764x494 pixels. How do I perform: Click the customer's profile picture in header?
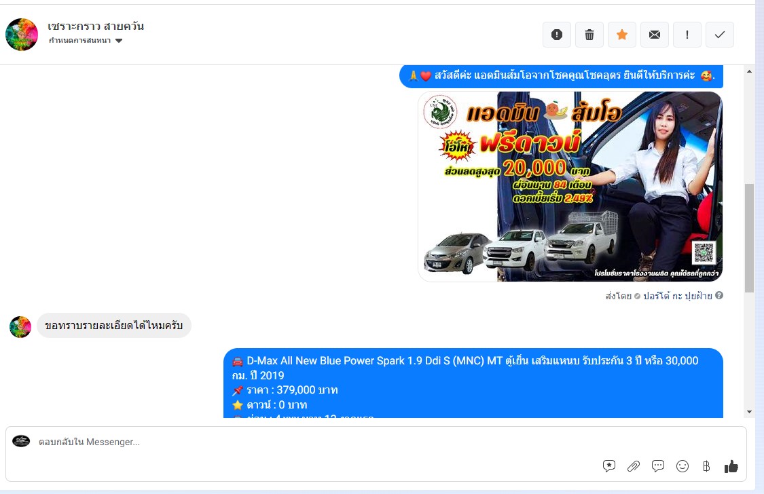click(22, 35)
